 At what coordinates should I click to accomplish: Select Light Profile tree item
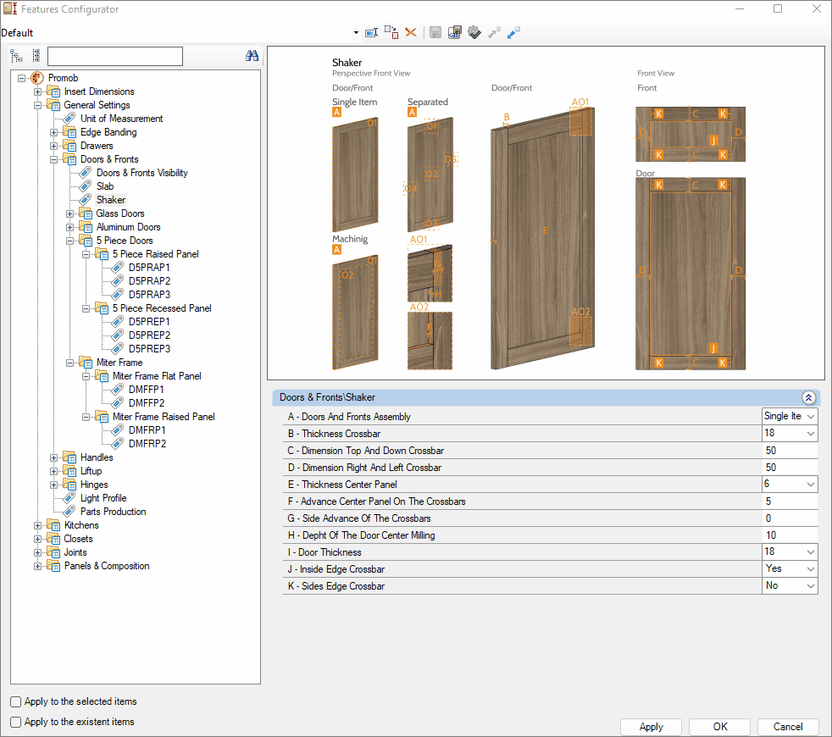(103, 498)
